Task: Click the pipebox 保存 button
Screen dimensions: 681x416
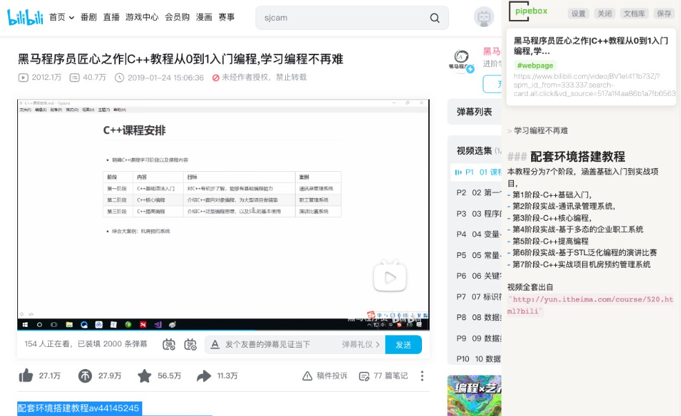Action: tap(664, 13)
